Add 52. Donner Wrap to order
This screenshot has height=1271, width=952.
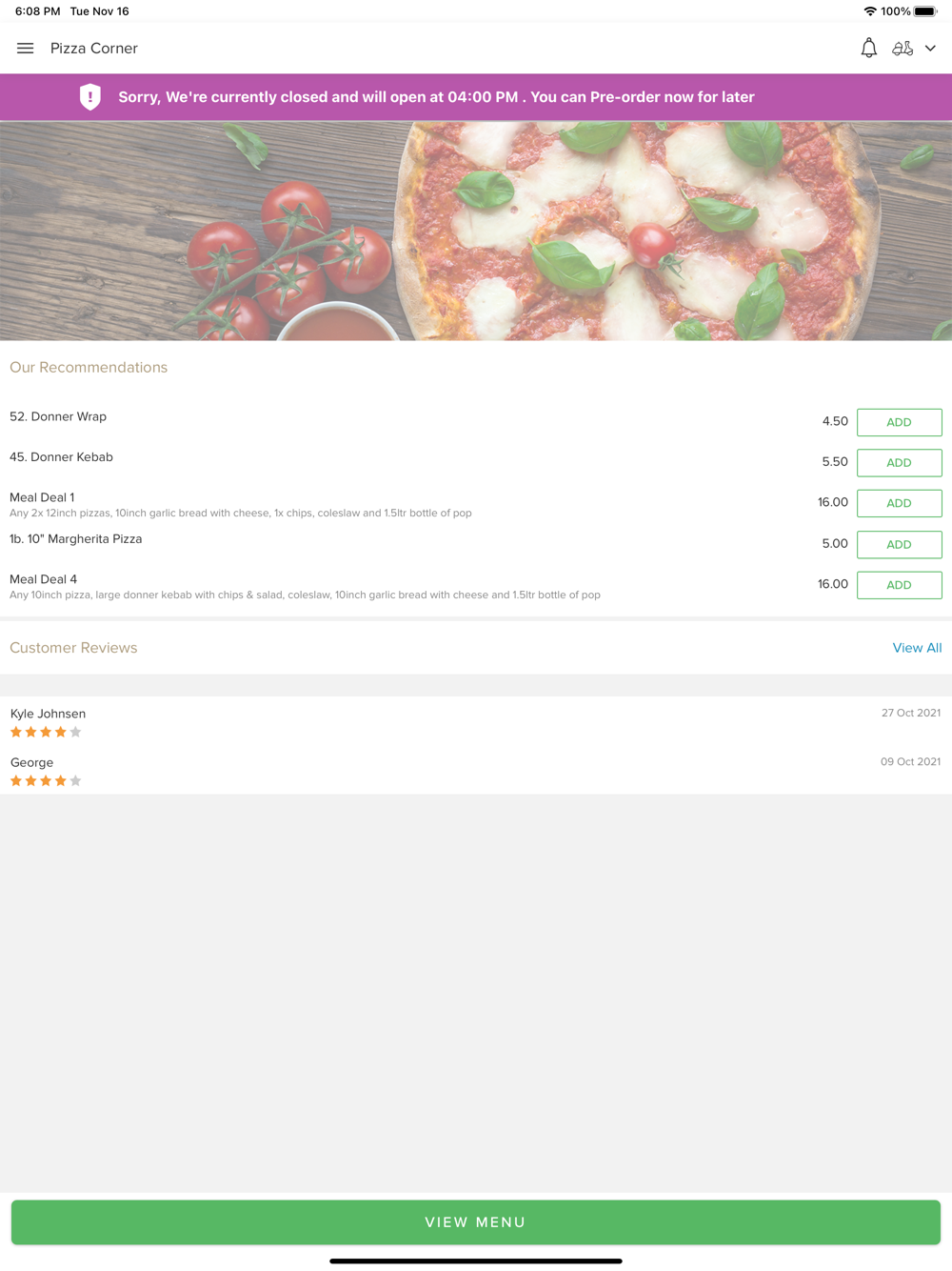point(899,422)
